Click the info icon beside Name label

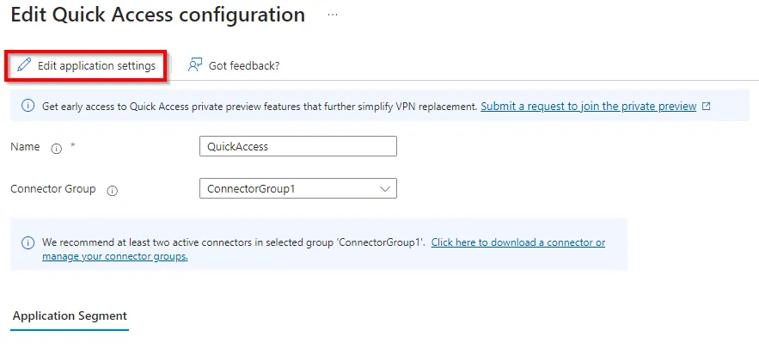coord(57,149)
